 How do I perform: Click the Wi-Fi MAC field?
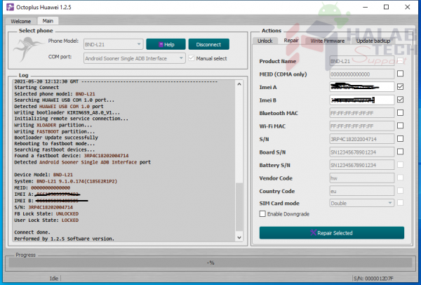(361, 126)
